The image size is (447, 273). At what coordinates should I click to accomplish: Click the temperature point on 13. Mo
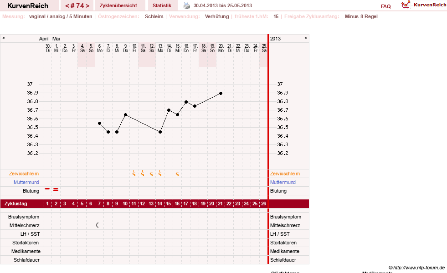point(160,132)
